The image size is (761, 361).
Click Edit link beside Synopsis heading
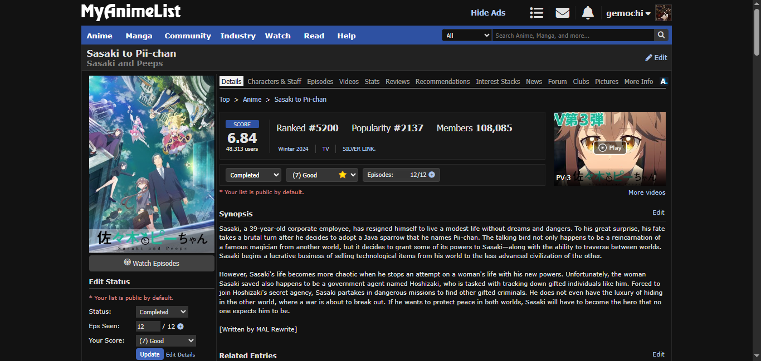[658, 212]
